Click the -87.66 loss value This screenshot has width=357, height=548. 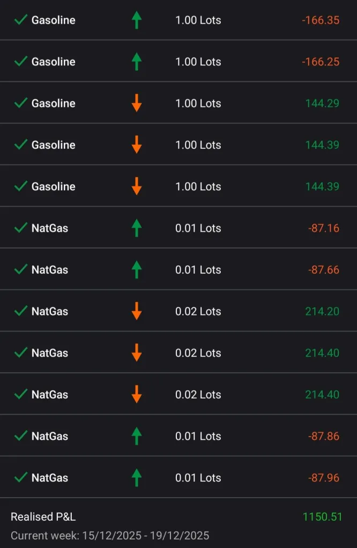tap(323, 269)
